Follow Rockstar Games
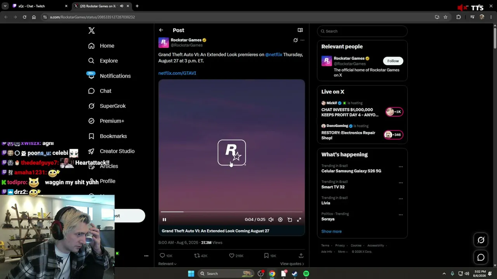This screenshot has width=497, height=279. tap(393, 61)
